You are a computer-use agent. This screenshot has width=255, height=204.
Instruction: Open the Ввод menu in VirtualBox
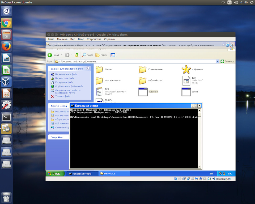coord(81,39)
